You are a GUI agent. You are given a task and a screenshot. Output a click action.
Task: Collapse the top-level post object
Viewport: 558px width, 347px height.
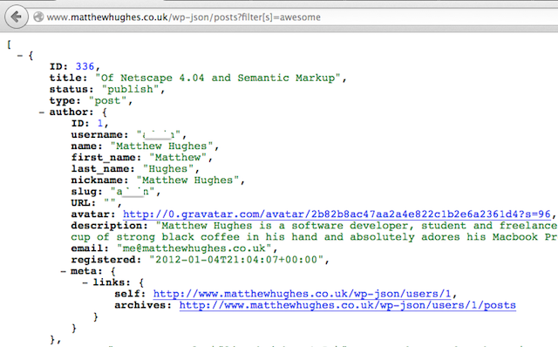click(20, 56)
